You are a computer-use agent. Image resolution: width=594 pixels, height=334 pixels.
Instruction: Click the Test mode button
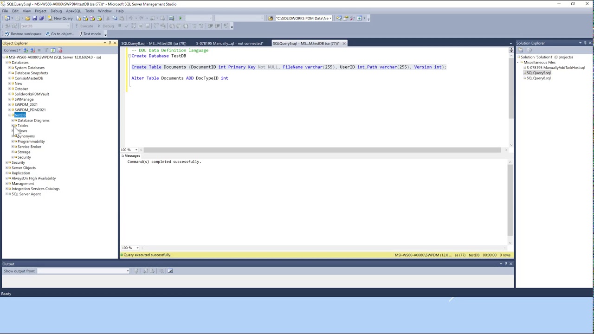point(90,34)
